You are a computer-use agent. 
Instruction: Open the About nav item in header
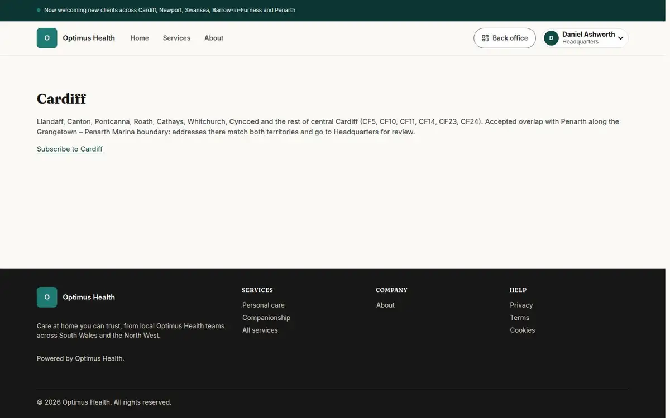tap(214, 38)
